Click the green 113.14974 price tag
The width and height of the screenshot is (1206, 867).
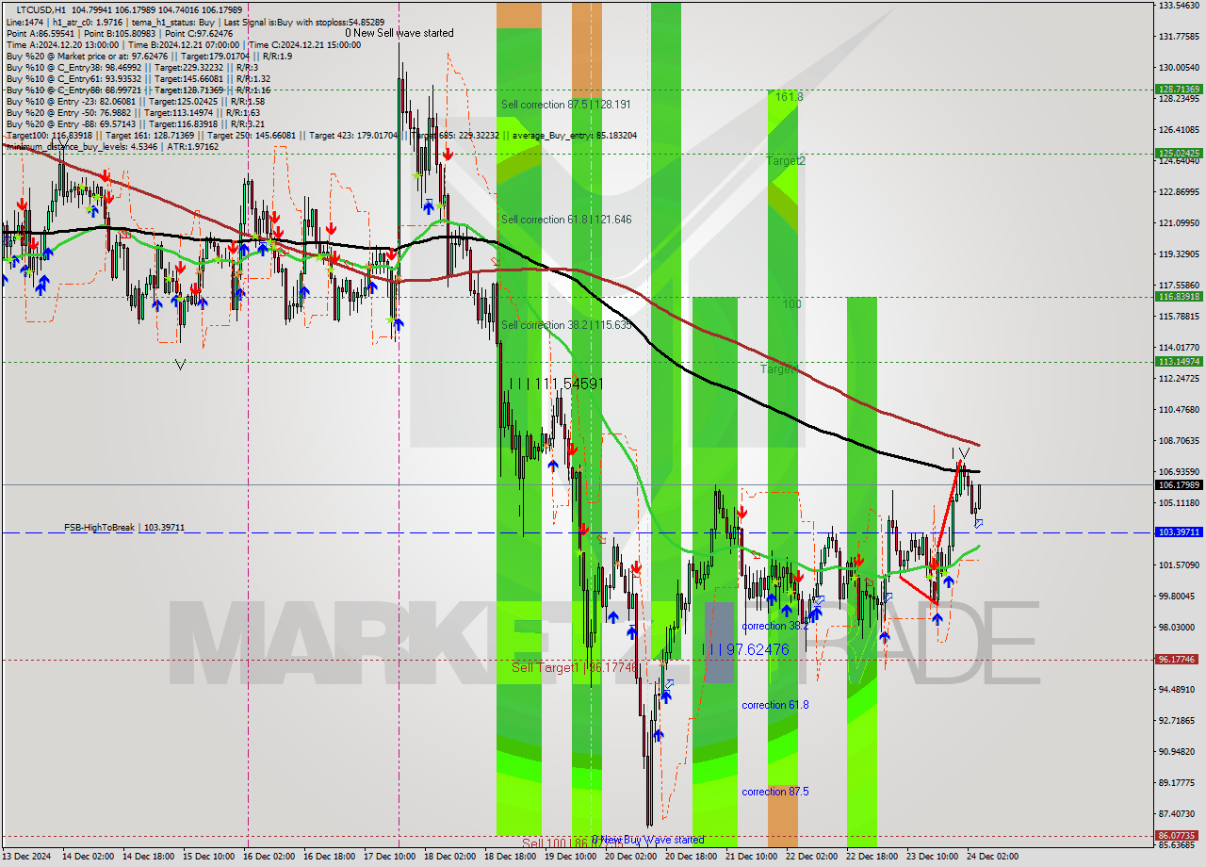click(1179, 361)
